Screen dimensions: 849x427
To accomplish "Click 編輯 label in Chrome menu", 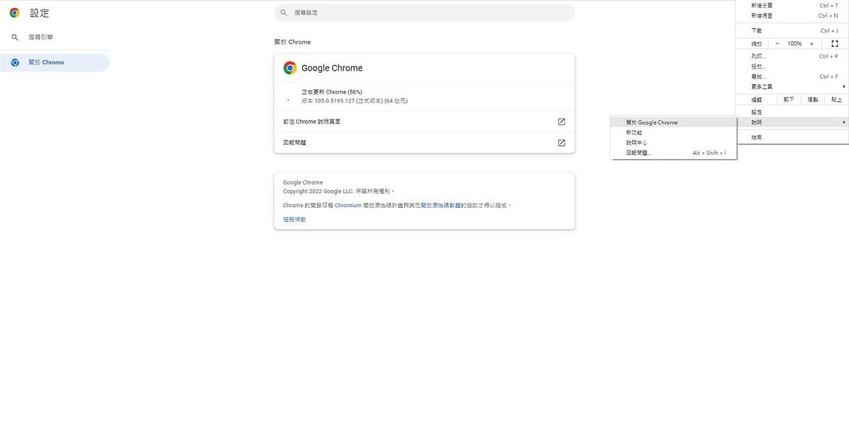I will 757,100.
